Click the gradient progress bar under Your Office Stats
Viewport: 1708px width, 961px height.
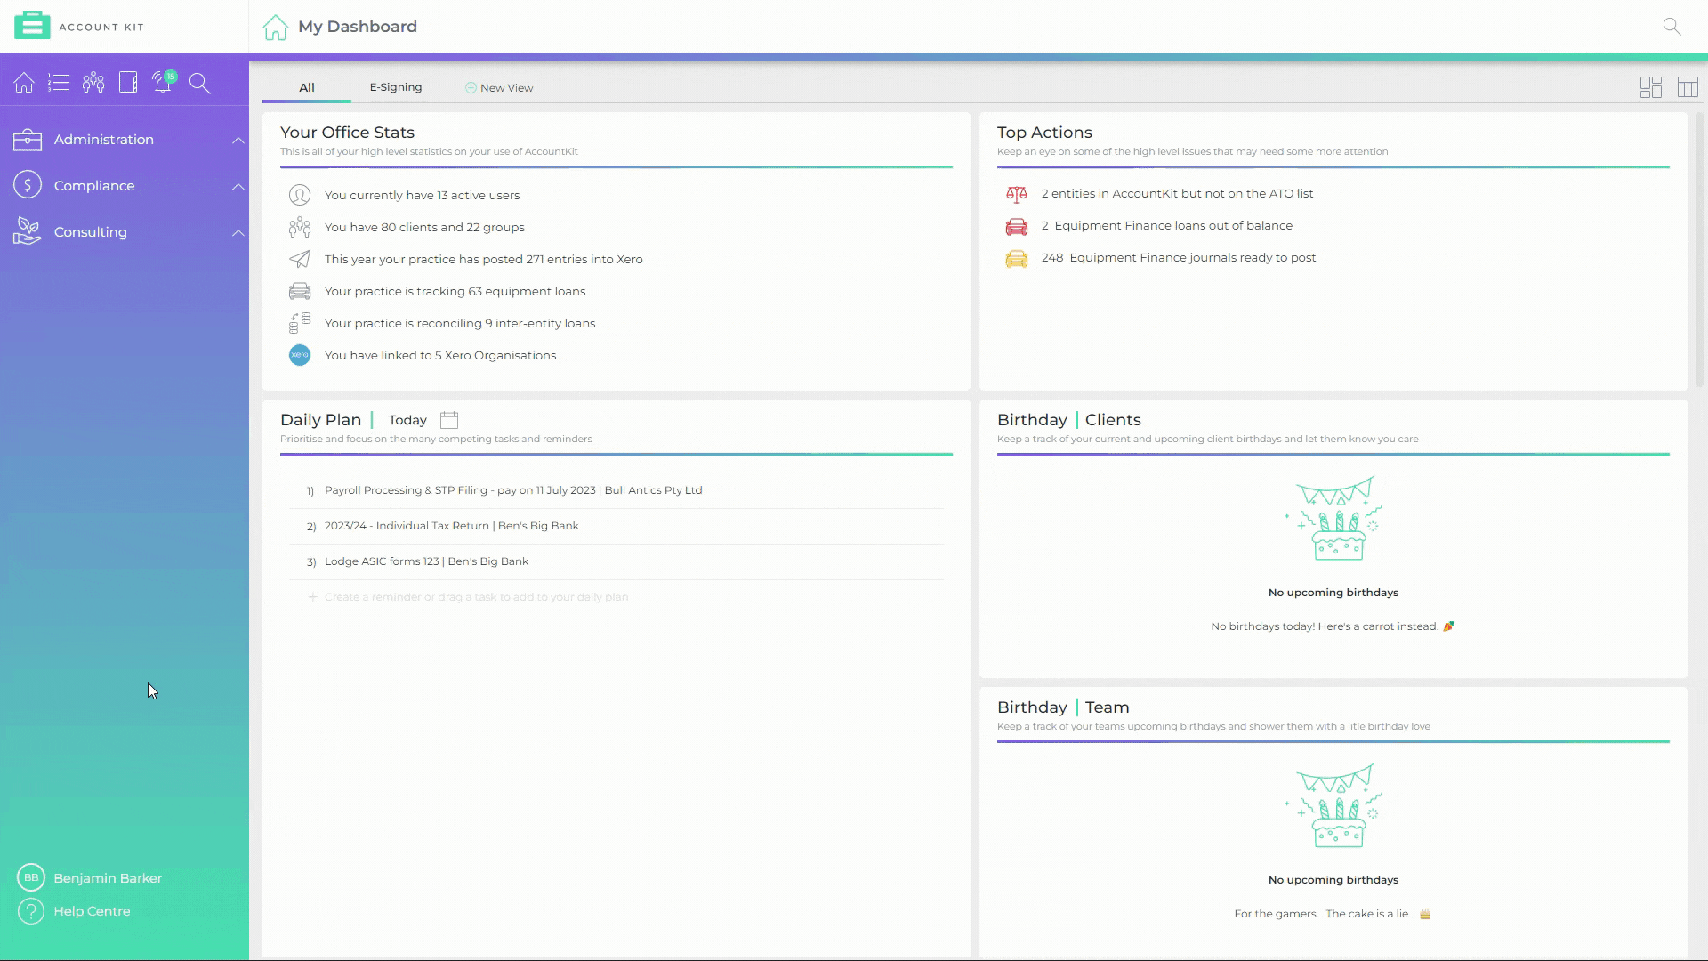coord(616,167)
